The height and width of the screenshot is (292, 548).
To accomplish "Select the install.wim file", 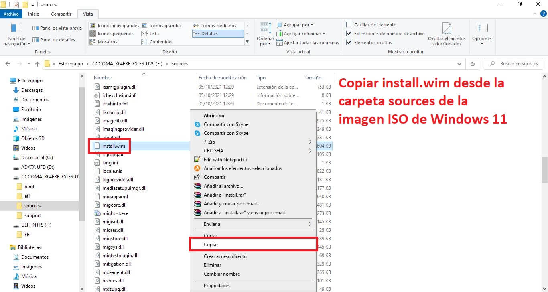I will pyautogui.click(x=114, y=146).
